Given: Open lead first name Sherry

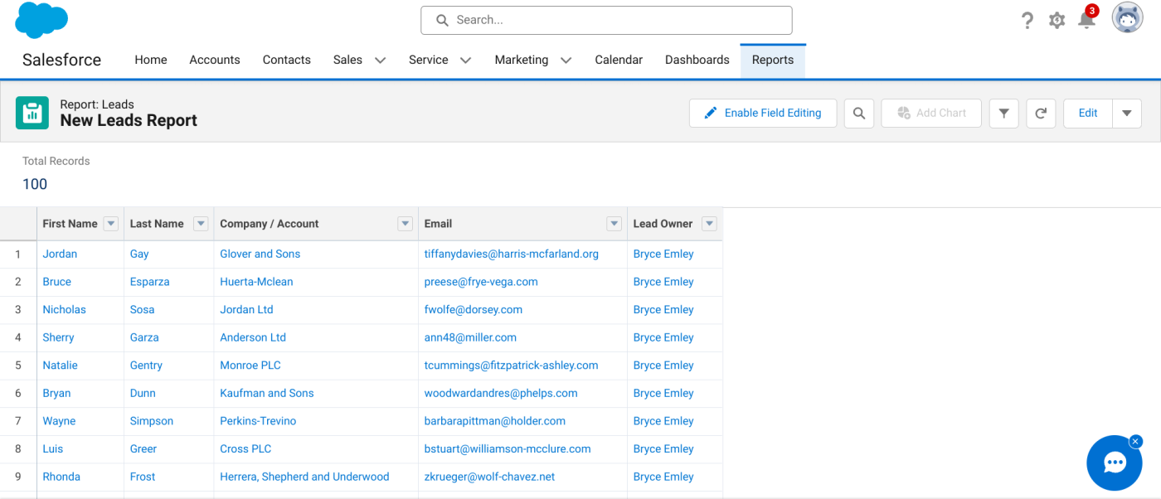Looking at the screenshot, I should [58, 337].
